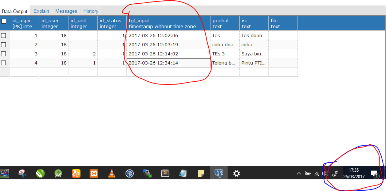Click the isi column header

pos(254,23)
